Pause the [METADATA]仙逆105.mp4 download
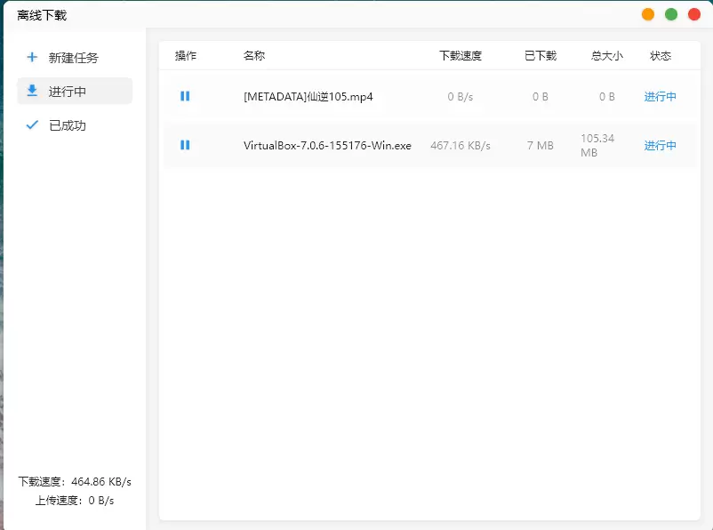This screenshot has width=713, height=530. pyautogui.click(x=185, y=96)
